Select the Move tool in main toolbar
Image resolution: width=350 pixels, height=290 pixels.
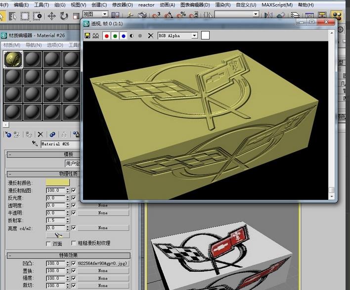point(52,16)
